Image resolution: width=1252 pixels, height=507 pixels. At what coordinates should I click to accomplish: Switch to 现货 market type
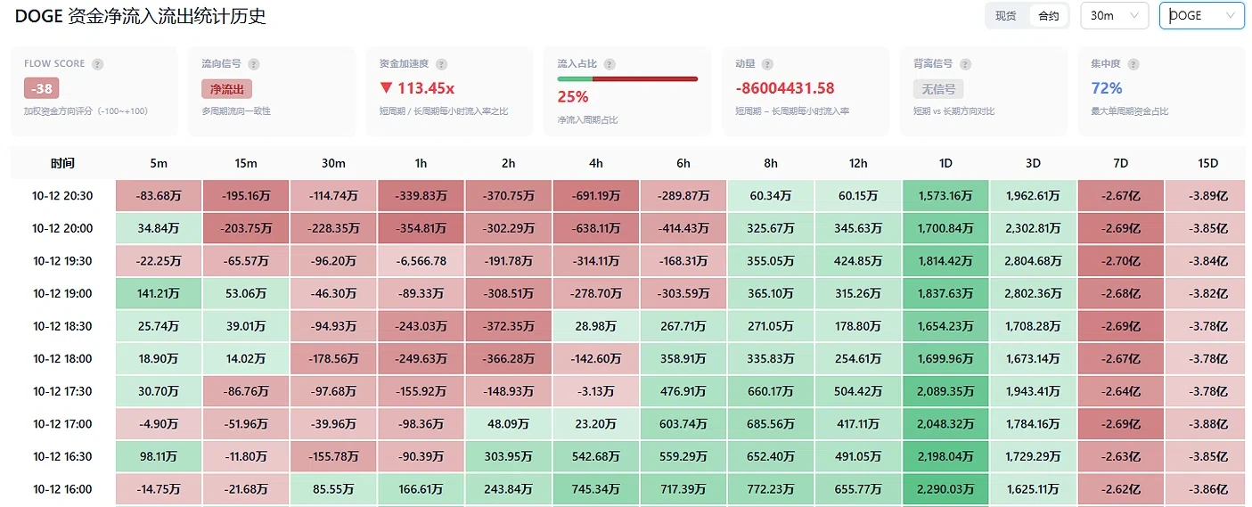(x=1006, y=16)
